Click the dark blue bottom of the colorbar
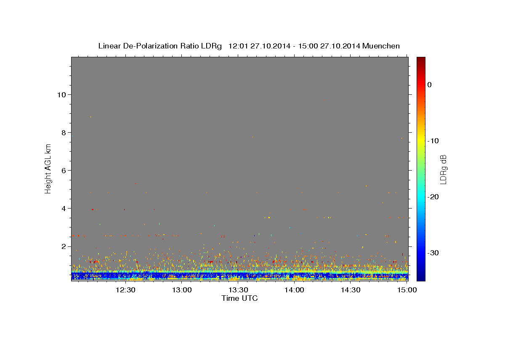 click(x=421, y=276)
